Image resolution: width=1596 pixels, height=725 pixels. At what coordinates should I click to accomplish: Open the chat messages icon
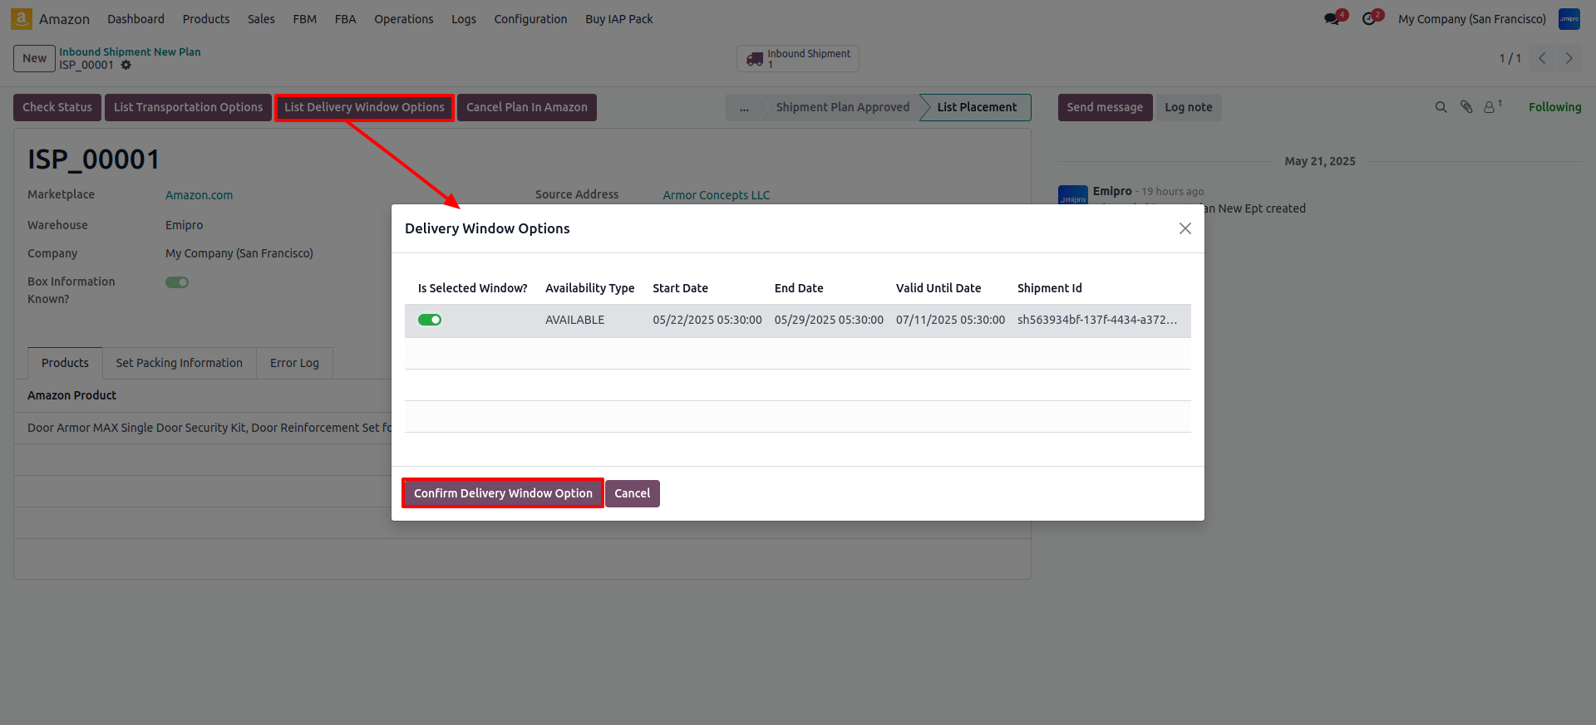click(1332, 19)
